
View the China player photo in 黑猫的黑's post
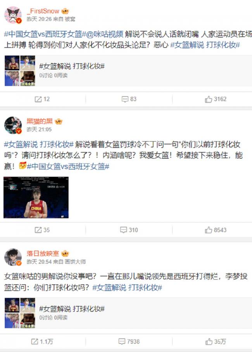[36, 197]
